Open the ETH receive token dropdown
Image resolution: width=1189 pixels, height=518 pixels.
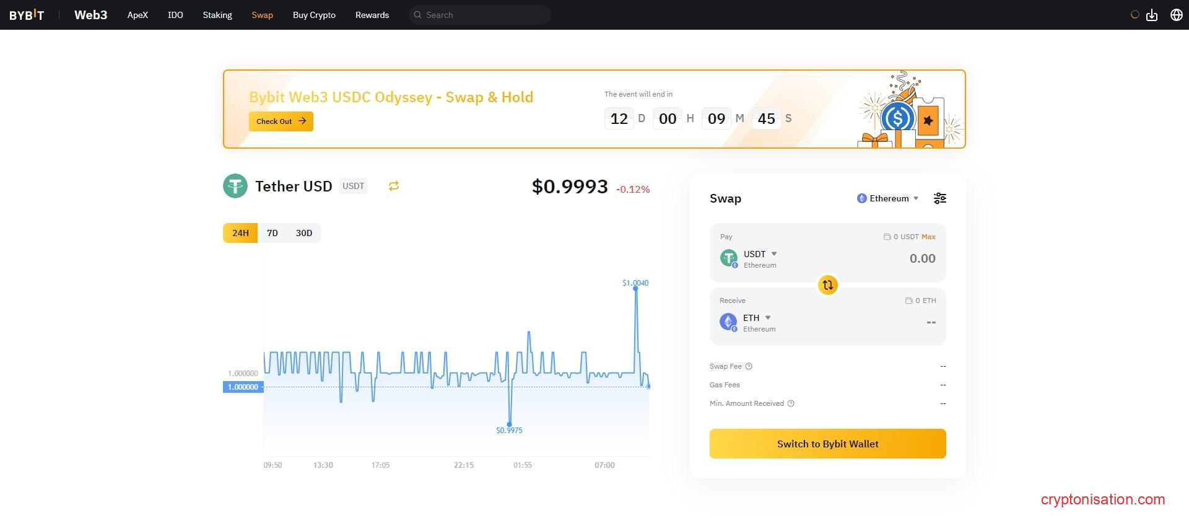757,318
